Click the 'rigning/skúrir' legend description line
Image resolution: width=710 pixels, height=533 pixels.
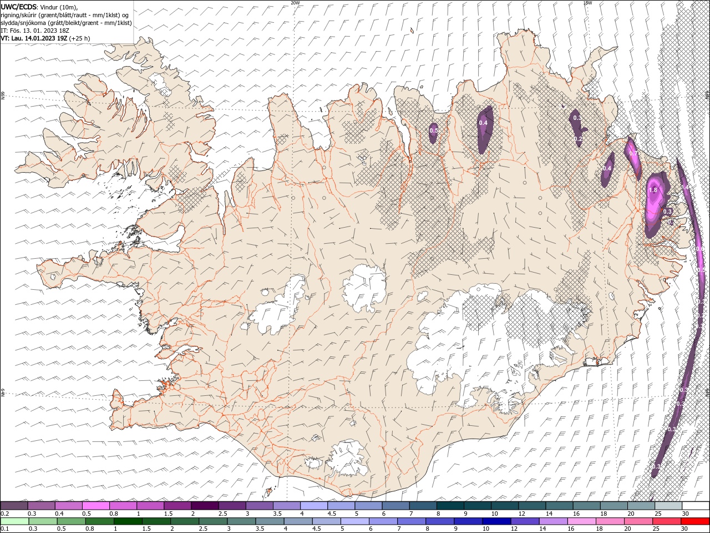click(x=65, y=15)
